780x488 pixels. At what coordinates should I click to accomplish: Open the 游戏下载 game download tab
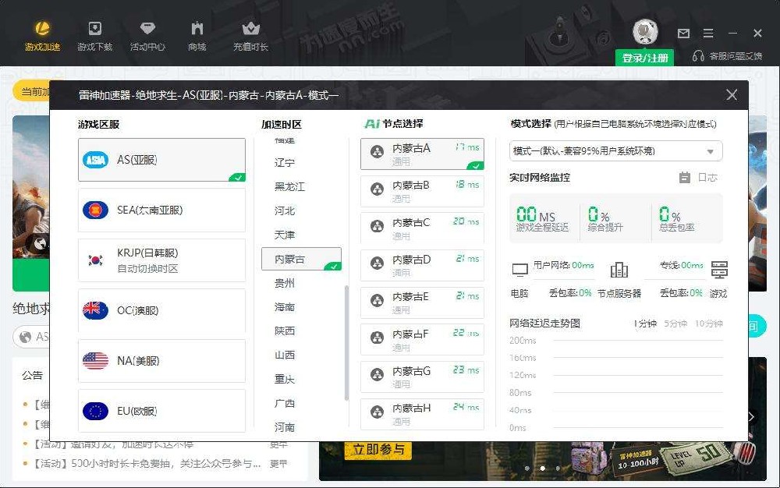(x=94, y=36)
